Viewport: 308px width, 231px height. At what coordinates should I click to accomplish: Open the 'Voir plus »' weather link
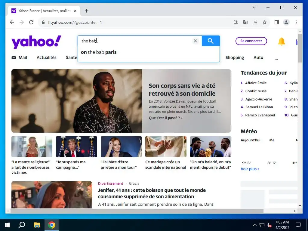(x=250, y=169)
